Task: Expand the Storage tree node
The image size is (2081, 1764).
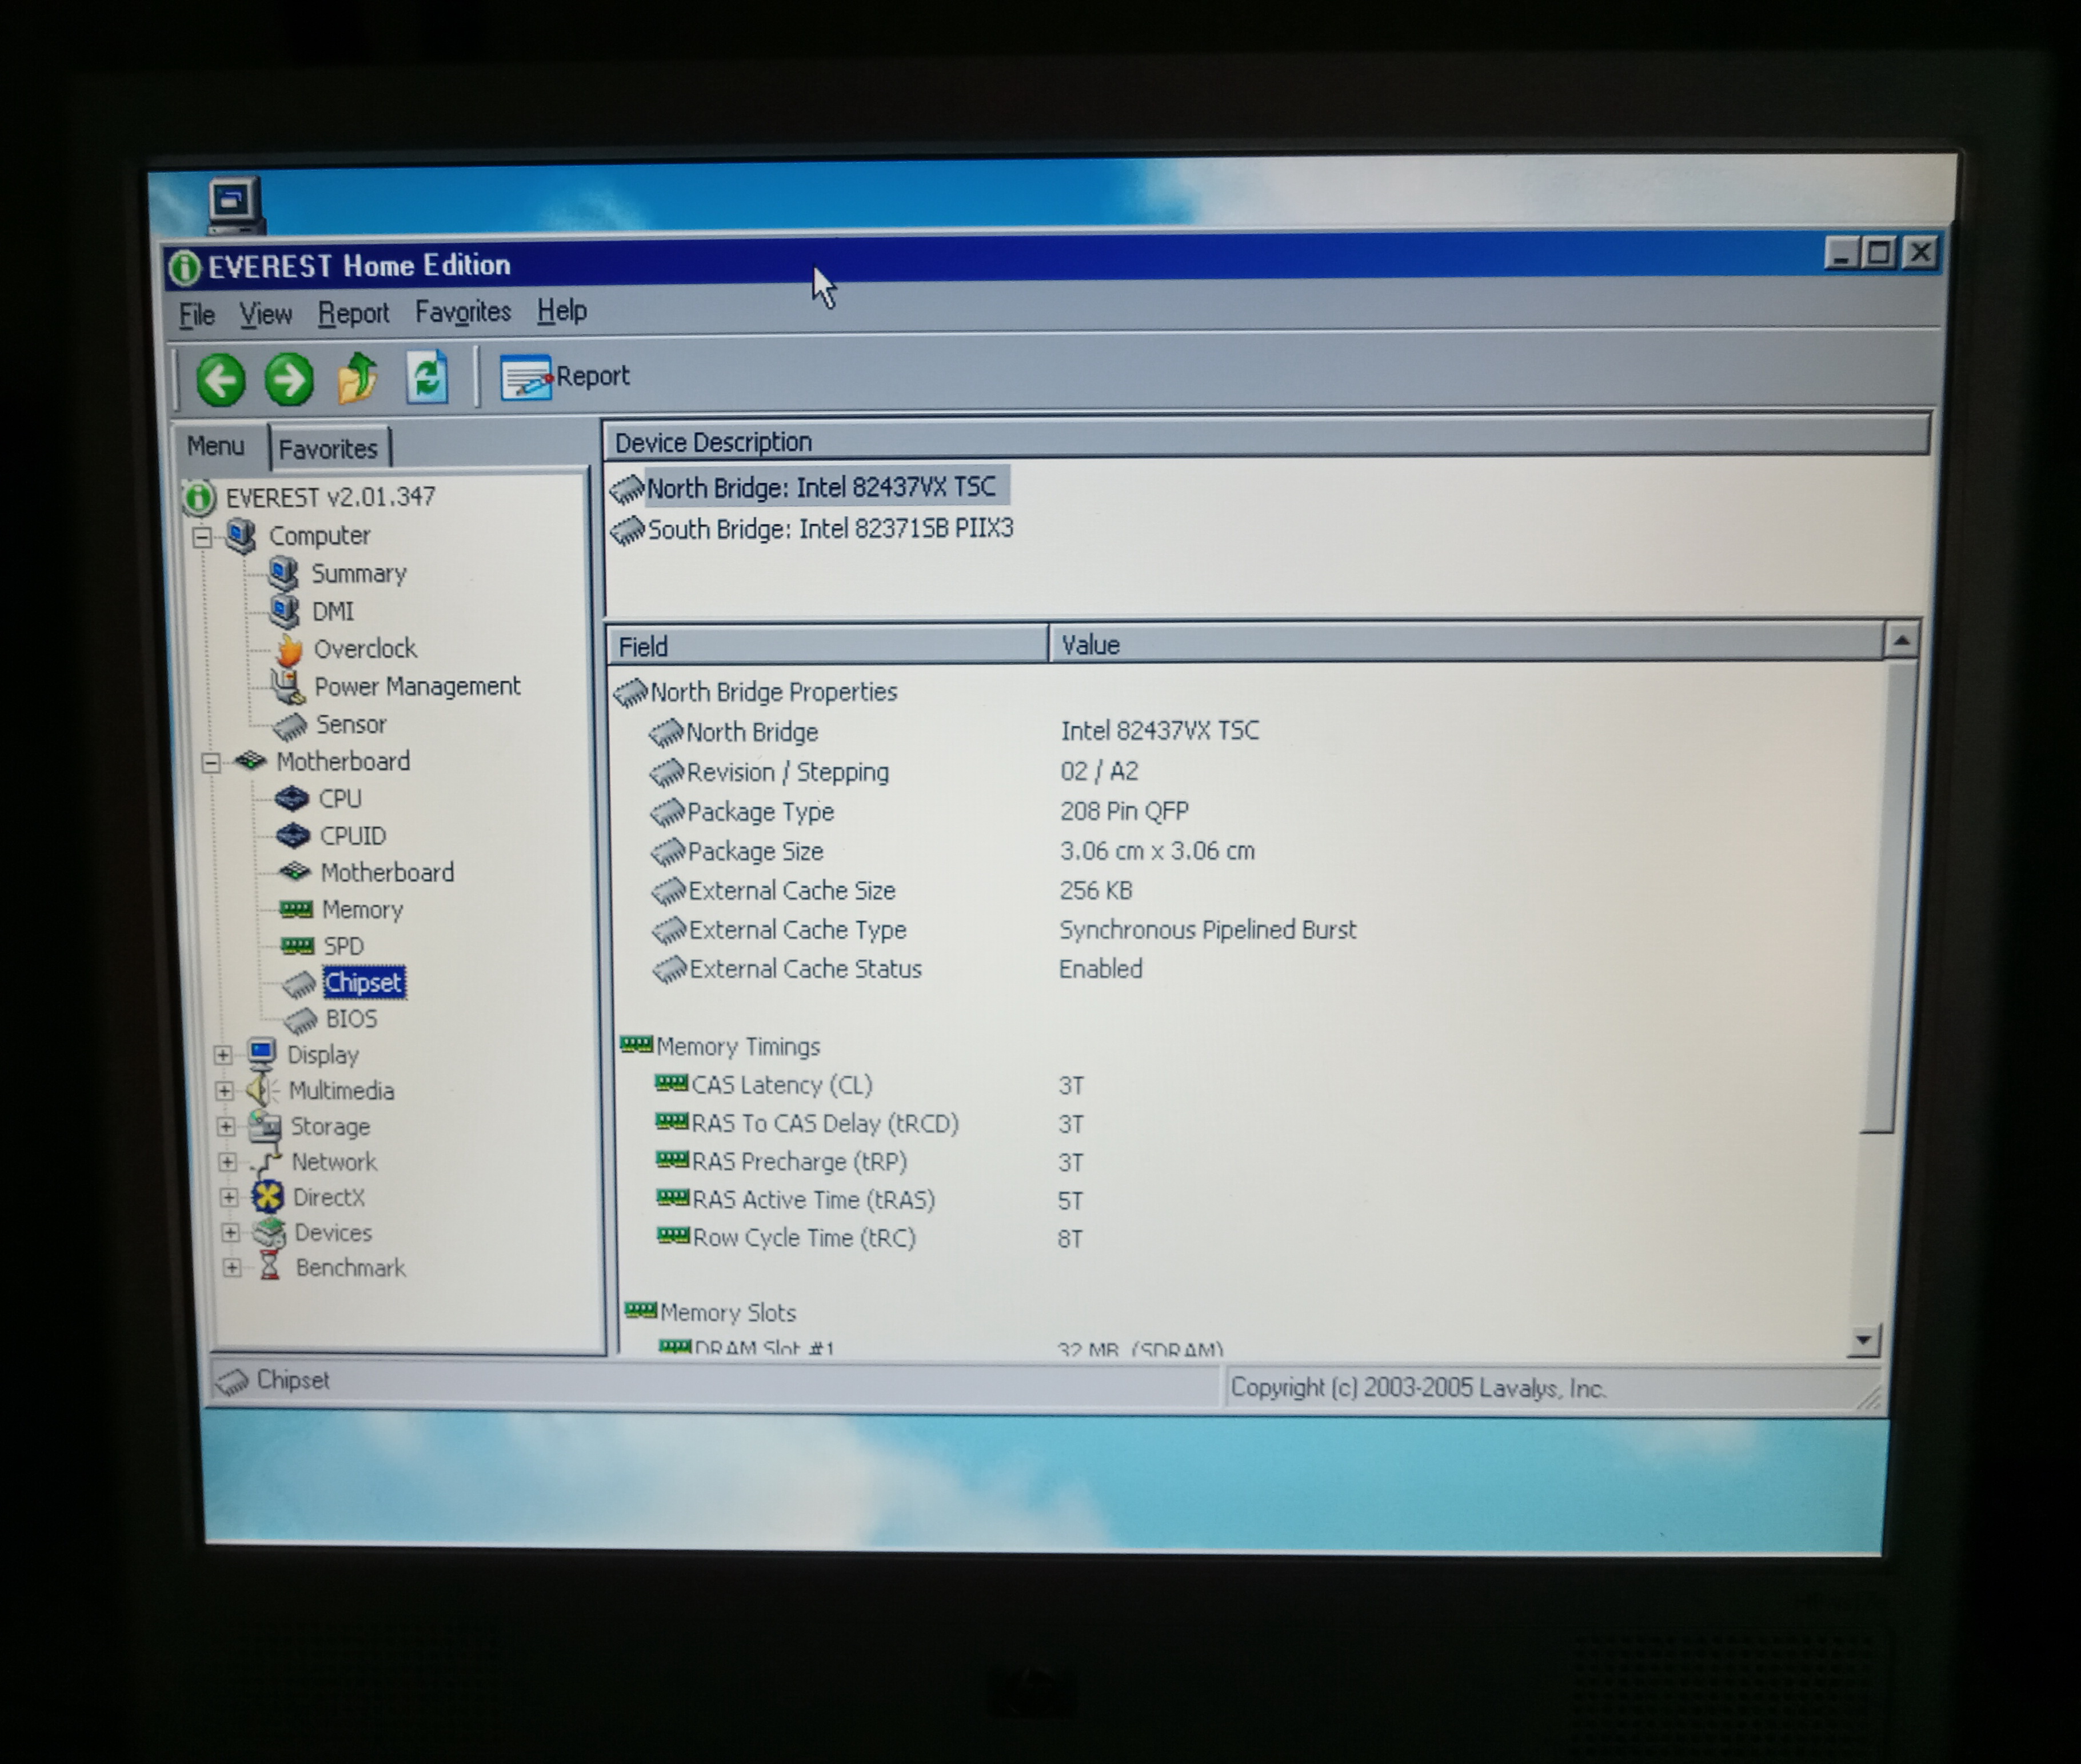Action: point(226,1127)
